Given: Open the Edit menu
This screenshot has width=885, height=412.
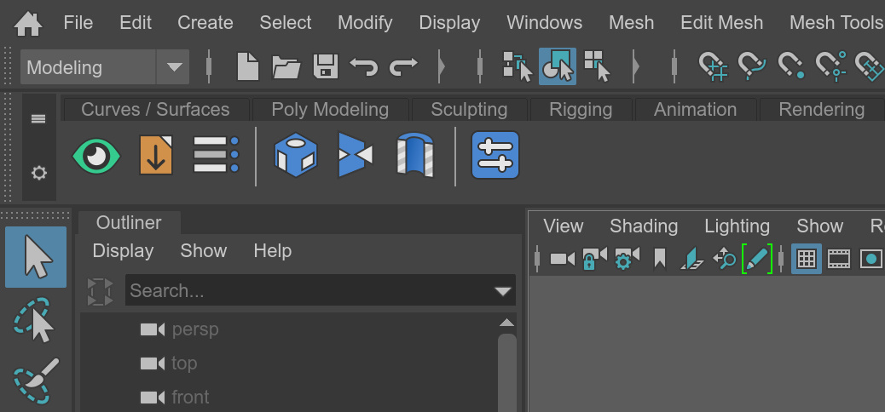Looking at the screenshot, I should point(136,22).
